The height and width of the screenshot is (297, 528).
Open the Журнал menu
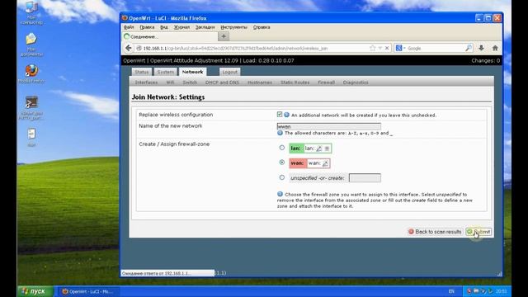[181, 27]
